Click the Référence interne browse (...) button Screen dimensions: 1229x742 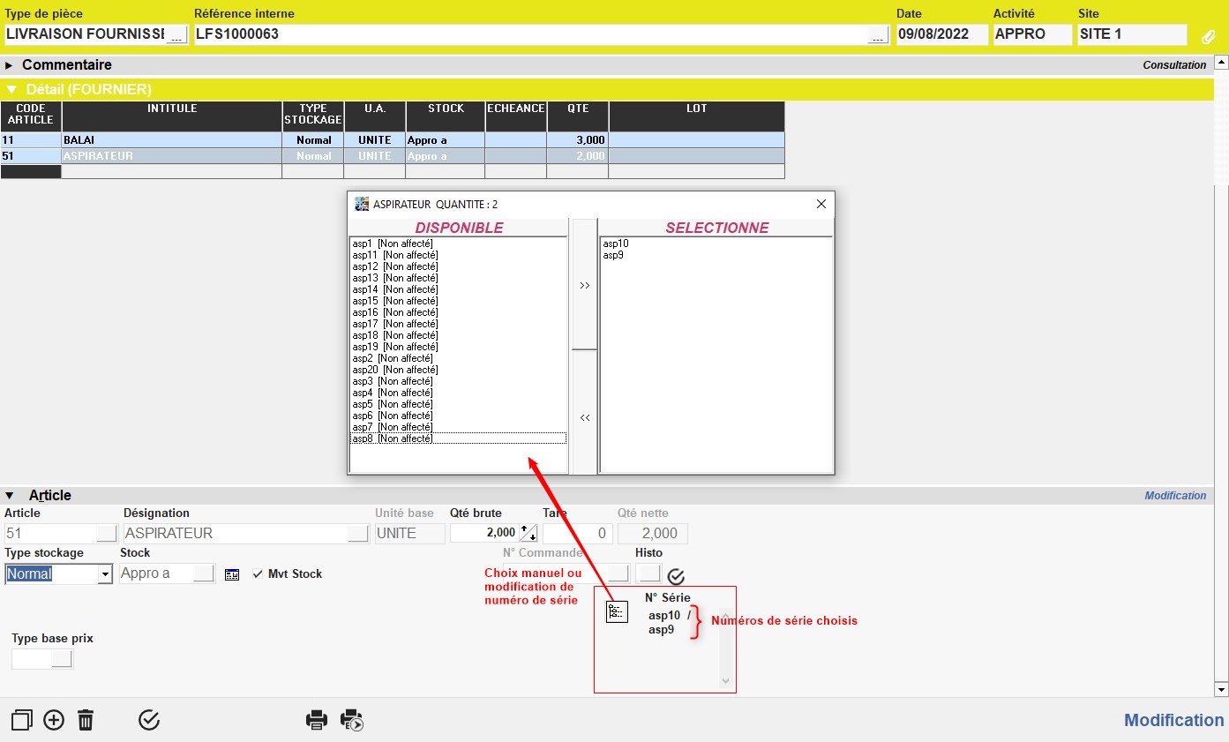(x=877, y=35)
